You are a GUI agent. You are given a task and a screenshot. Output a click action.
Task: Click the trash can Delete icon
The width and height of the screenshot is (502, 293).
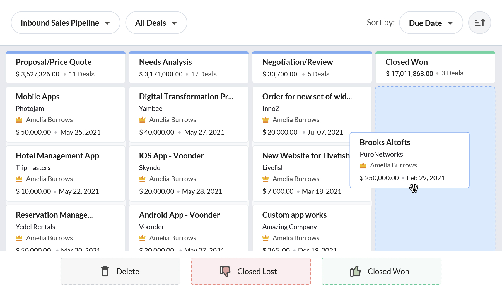[x=105, y=271]
